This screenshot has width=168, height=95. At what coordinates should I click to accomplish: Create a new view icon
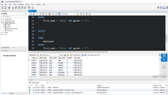(19, 8)
